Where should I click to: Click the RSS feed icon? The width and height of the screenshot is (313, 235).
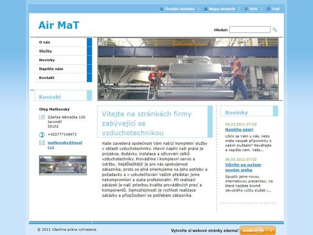click(246, 9)
